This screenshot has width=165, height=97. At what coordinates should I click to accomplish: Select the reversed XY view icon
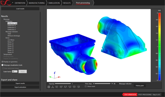tap(70, 87)
